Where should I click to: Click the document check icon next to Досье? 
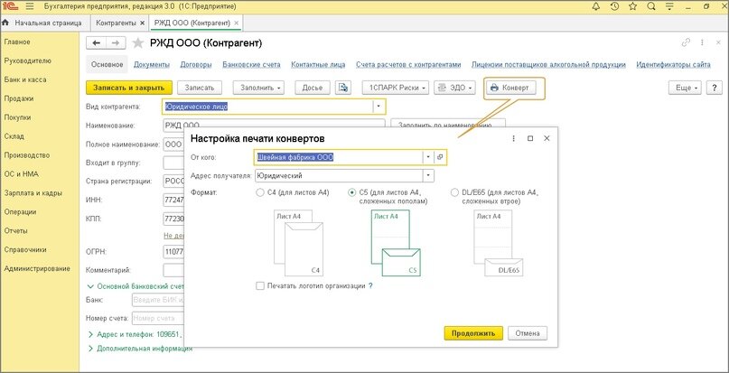[343, 88]
